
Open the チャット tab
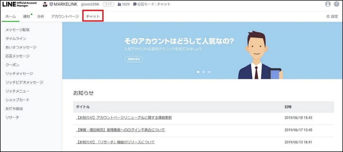coord(93,16)
